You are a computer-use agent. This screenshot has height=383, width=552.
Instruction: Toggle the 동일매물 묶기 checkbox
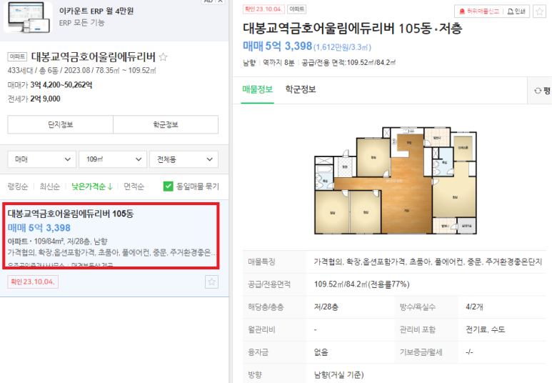(x=169, y=186)
